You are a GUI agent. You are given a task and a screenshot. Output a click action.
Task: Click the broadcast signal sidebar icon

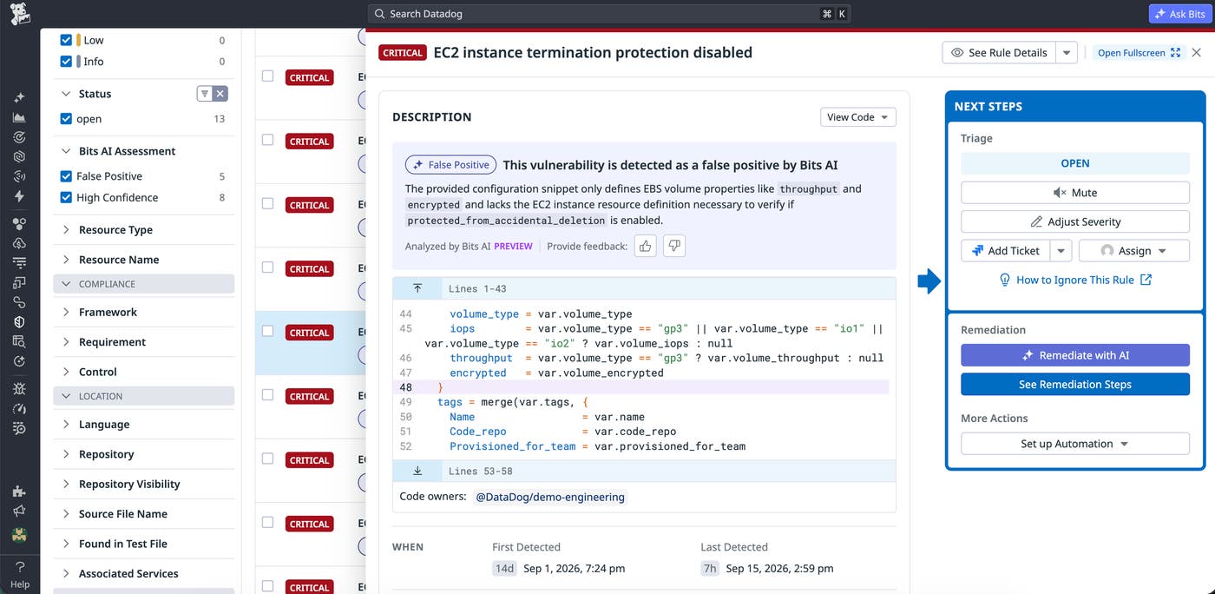coord(19,176)
